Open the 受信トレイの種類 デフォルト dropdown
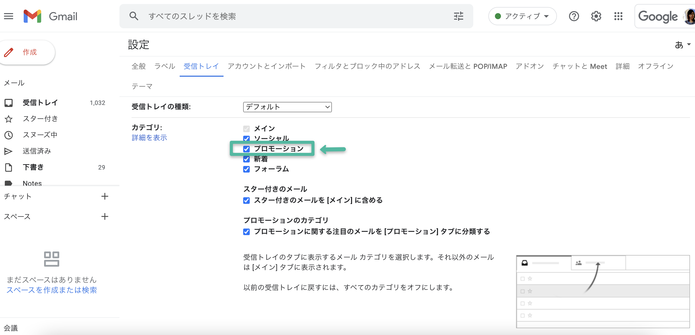This screenshot has width=695, height=335. (287, 107)
